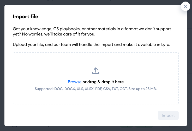Screen dimensions: 192x131
Task: Click the Browse link
Action: [x=75, y=82]
